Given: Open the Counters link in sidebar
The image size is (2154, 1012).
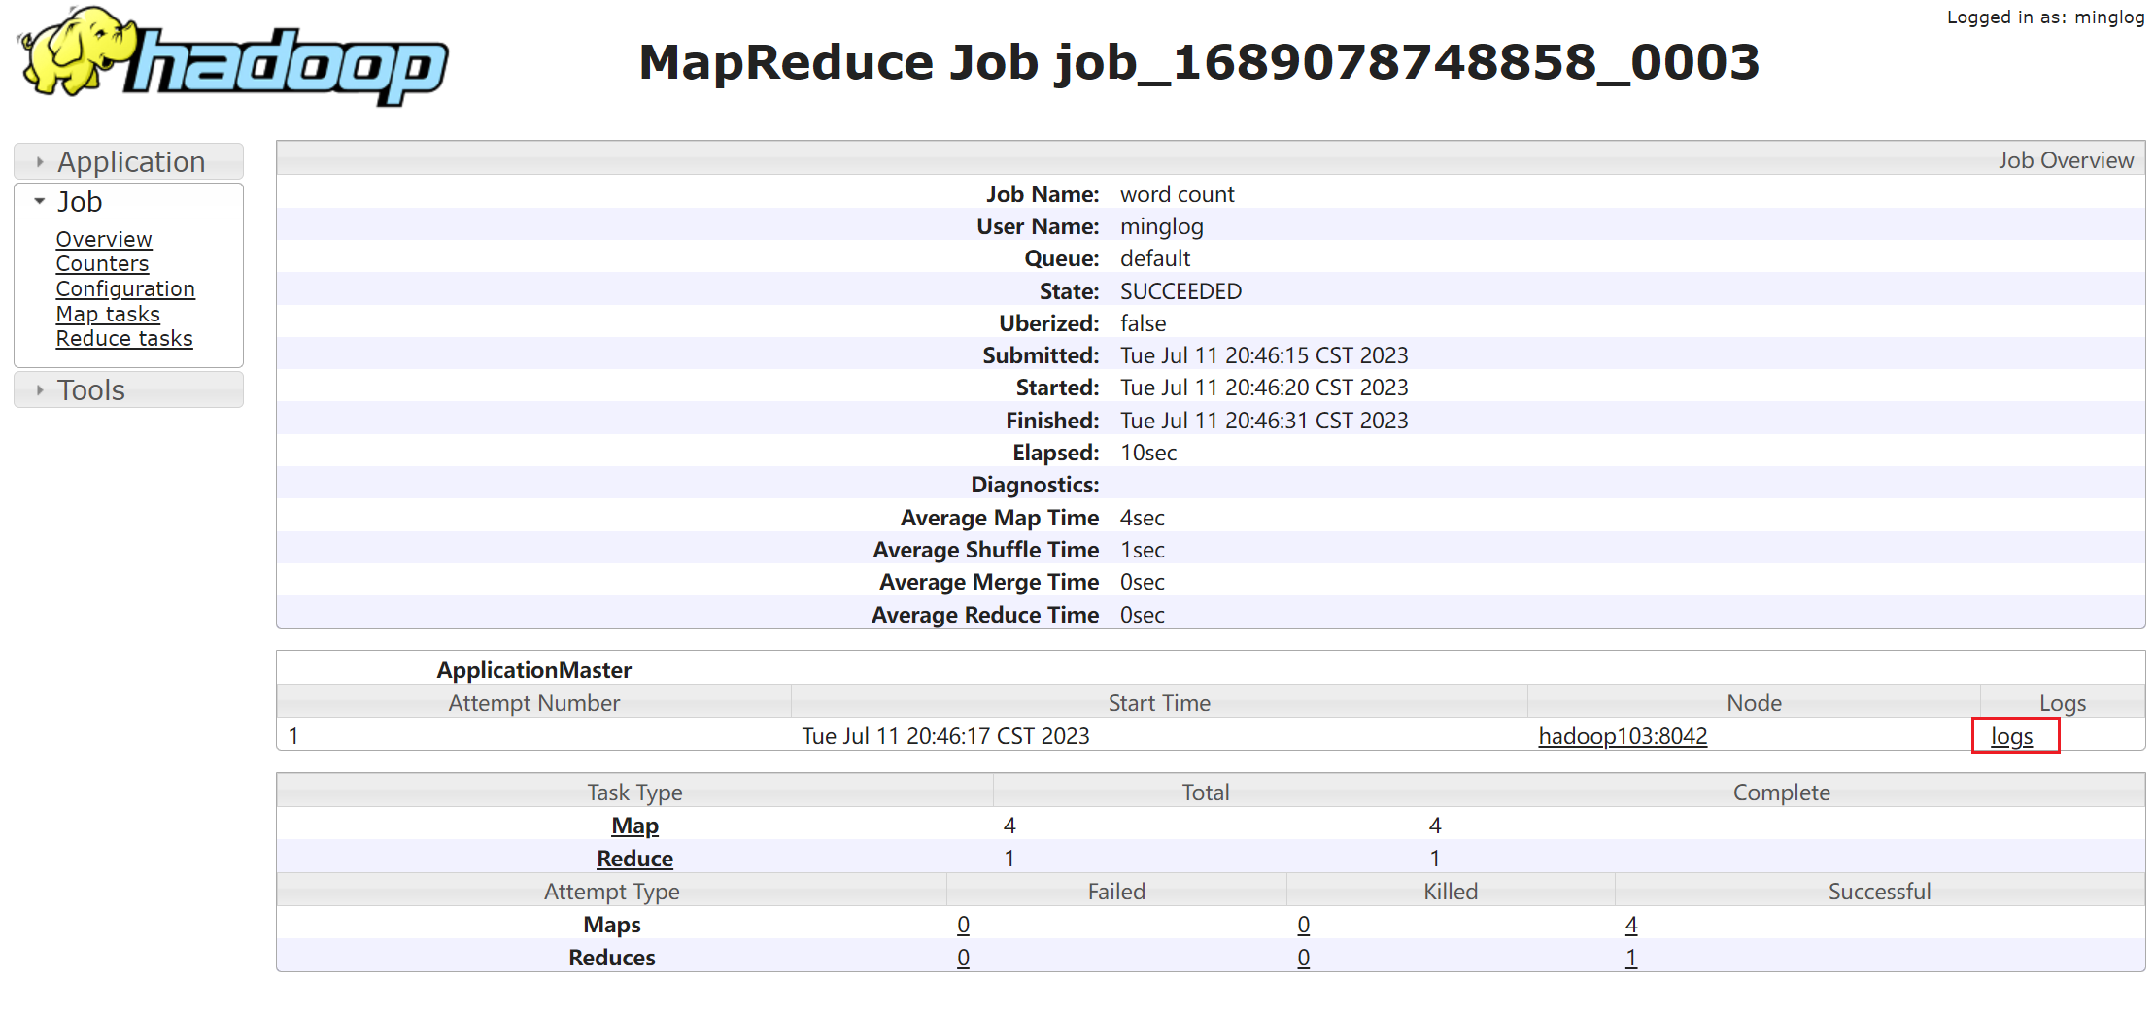Looking at the screenshot, I should coord(102,263).
